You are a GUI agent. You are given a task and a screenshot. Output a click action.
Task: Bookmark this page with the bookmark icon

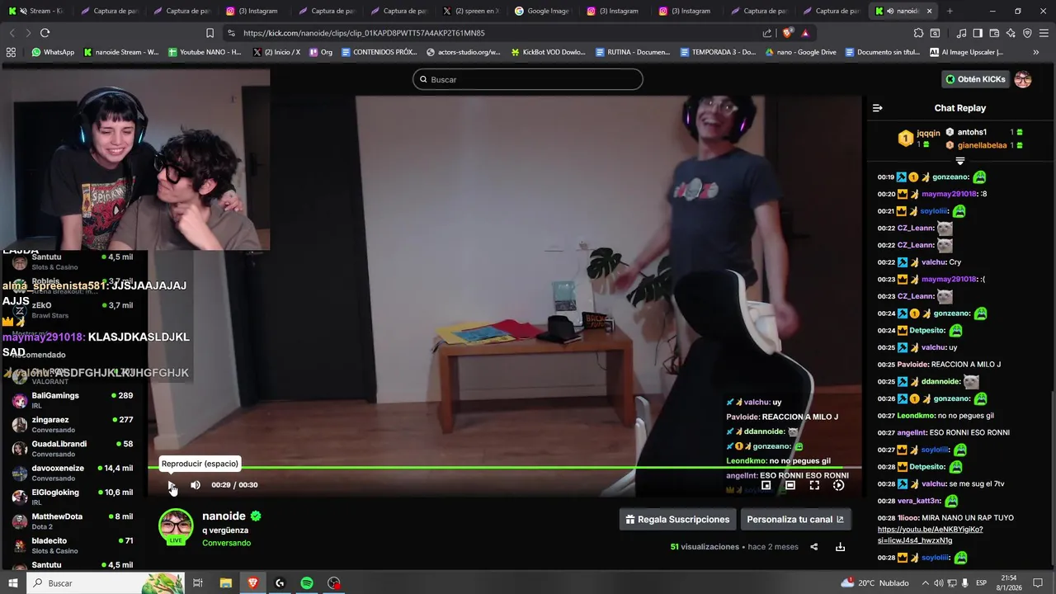point(210,33)
